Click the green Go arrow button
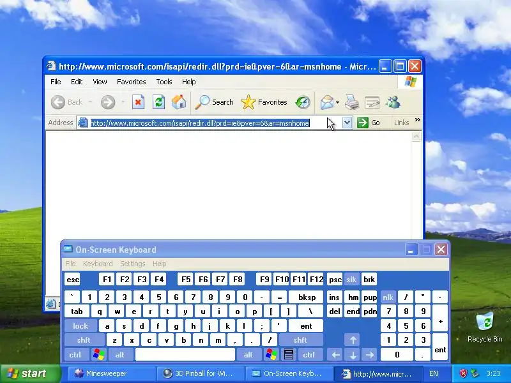This screenshot has width=511, height=383. tap(362, 123)
